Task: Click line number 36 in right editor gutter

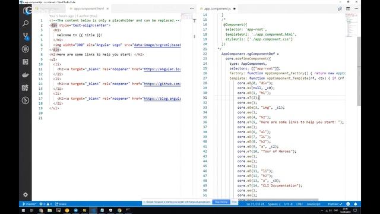Action: click(x=205, y=122)
